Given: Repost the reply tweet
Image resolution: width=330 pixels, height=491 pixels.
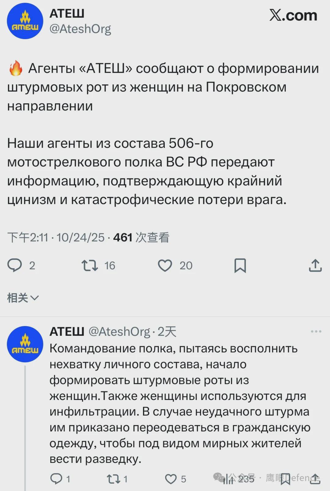Looking at the screenshot, I should 113,478.
